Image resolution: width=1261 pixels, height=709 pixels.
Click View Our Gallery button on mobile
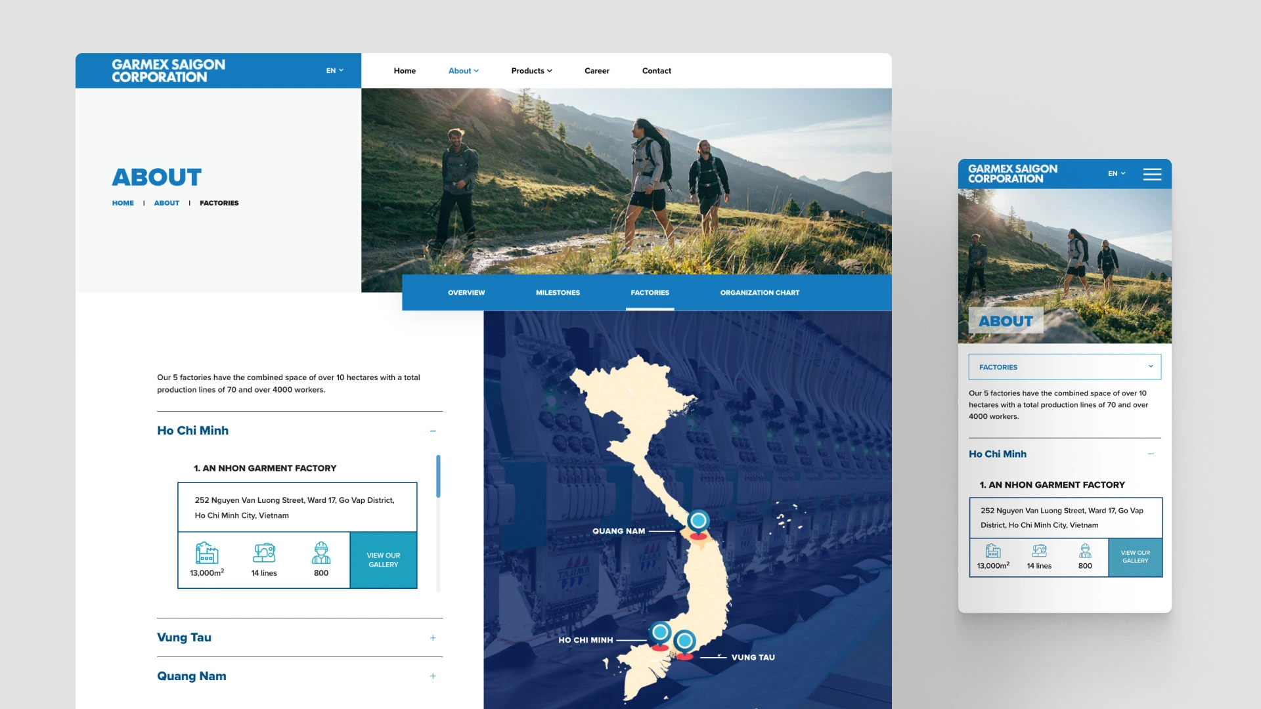1136,557
